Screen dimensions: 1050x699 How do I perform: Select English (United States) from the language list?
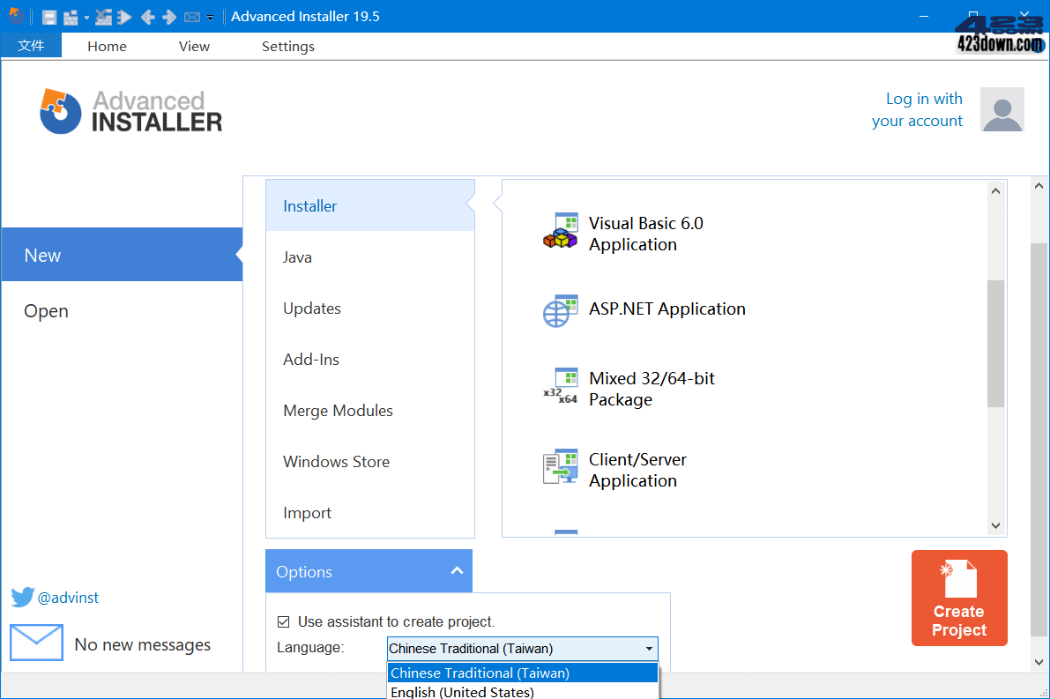[x=462, y=692]
